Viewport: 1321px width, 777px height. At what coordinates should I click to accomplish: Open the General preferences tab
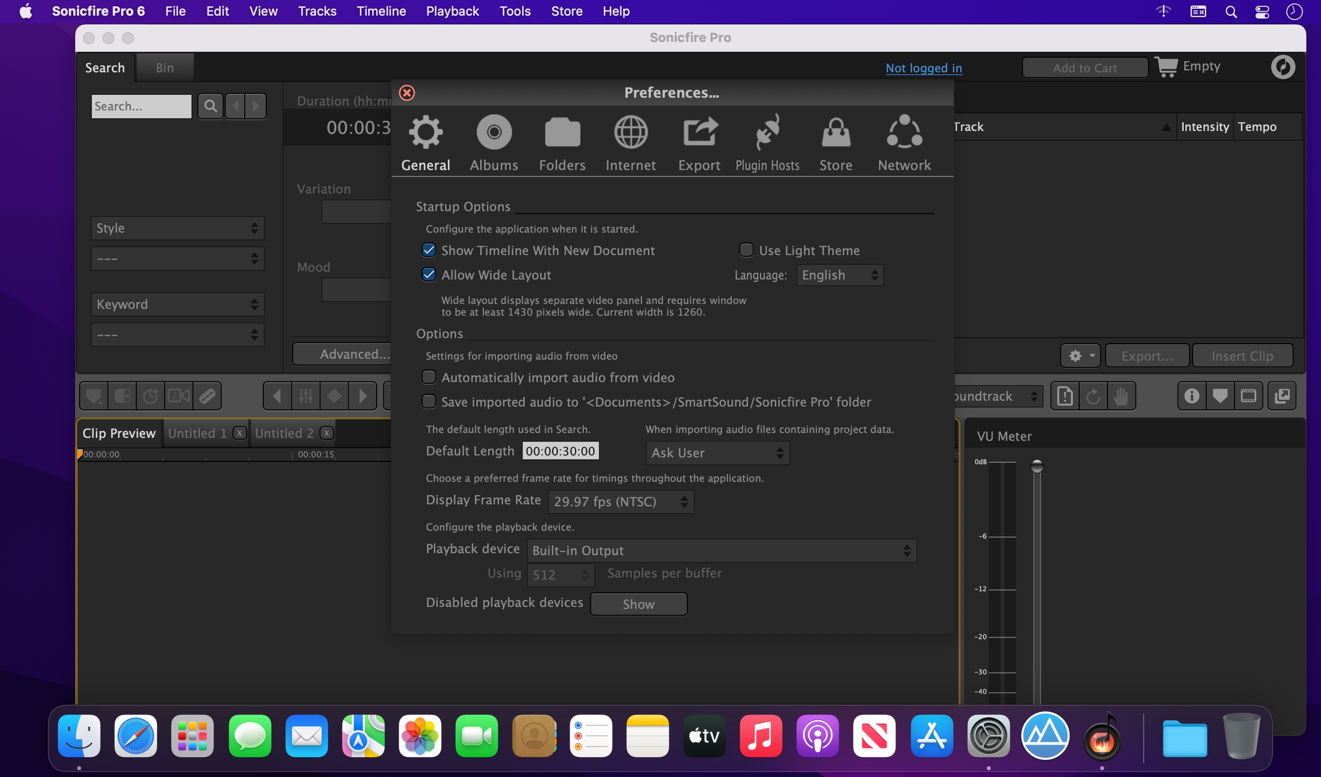(x=425, y=143)
